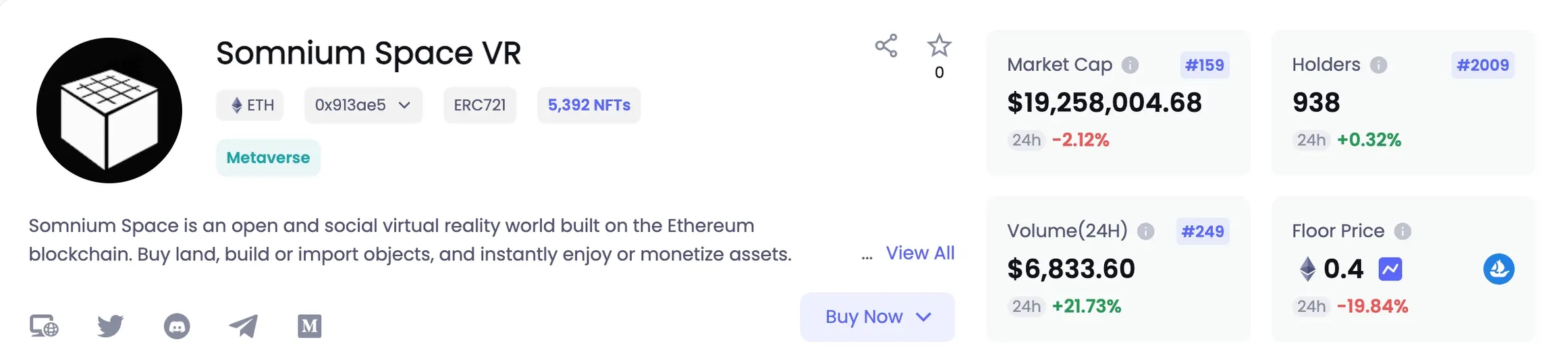Screen dimensions: 1555x360
Task: Click the Floor Price info icon
Action: tap(1402, 231)
